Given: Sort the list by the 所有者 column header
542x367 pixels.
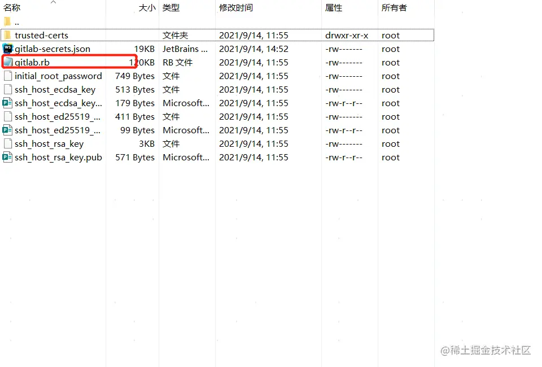Looking at the screenshot, I should [x=394, y=7].
